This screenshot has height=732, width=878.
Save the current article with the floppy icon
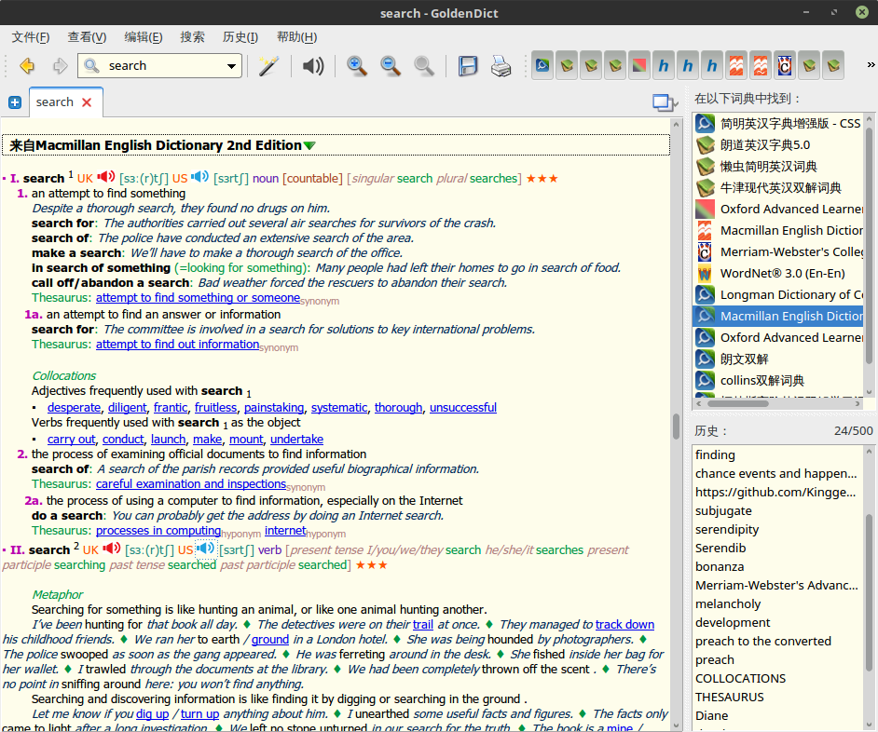tap(468, 65)
